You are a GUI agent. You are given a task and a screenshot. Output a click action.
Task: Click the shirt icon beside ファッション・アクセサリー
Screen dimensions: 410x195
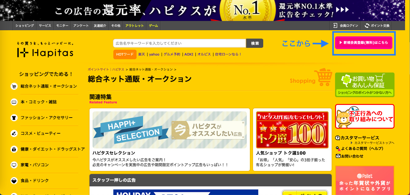14,118
